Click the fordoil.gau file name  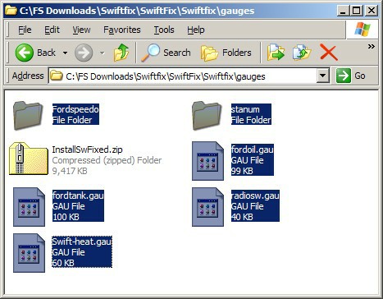pyautogui.click(x=253, y=149)
